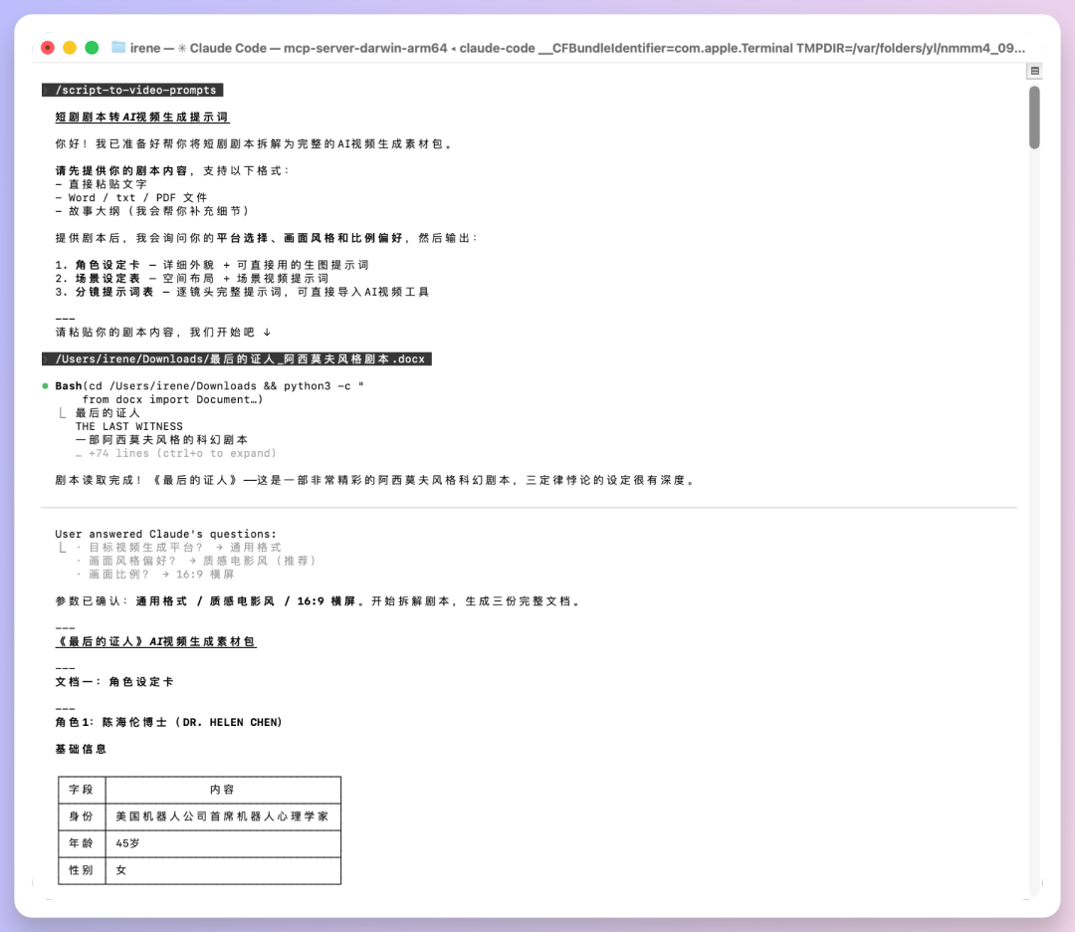
Task: Minimize the Terminal with yellow button
Action: tap(70, 48)
